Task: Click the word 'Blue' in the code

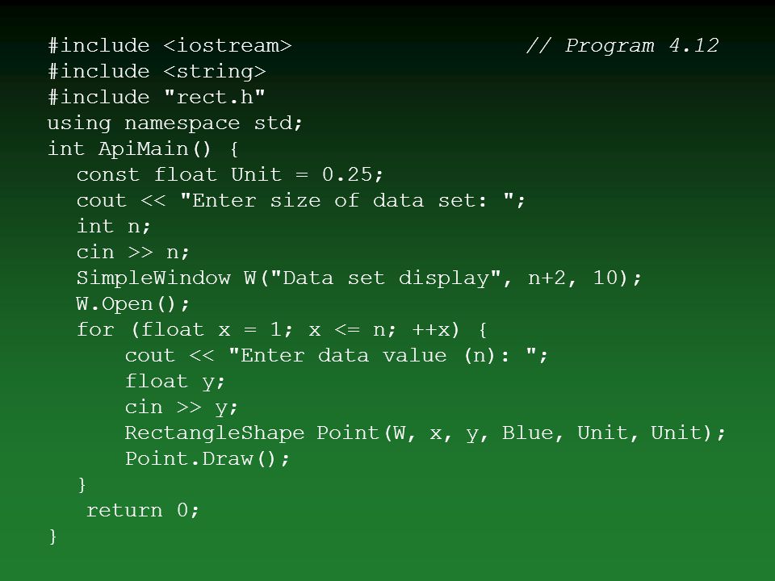Action: 528,433
